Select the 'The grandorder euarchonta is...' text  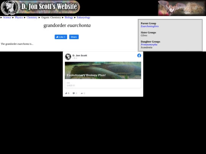pos(17,44)
